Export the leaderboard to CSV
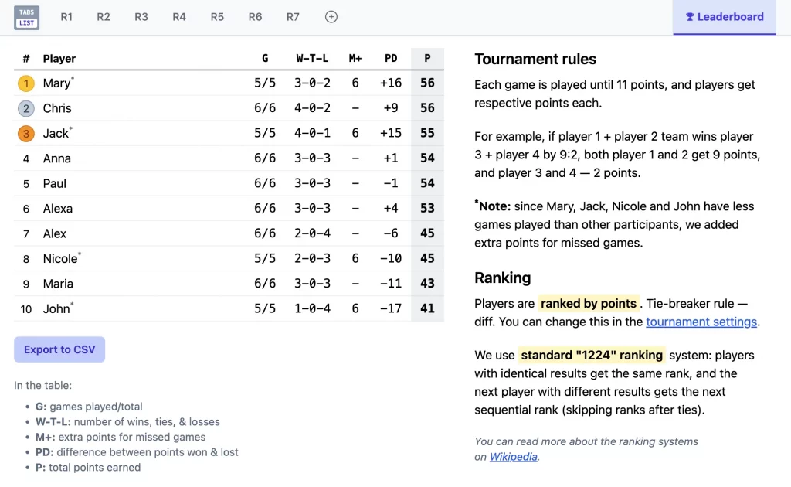 coord(59,349)
